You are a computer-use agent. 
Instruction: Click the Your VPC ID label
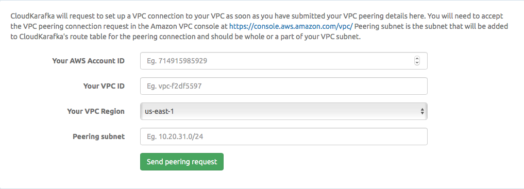pos(104,86)
